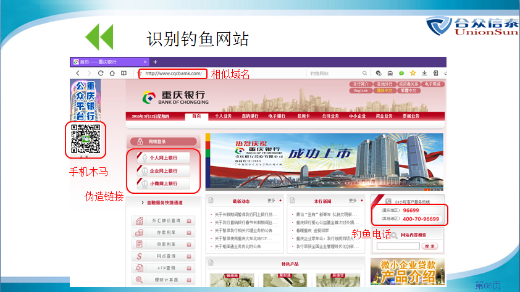Click the browser forward arrow

89,73
